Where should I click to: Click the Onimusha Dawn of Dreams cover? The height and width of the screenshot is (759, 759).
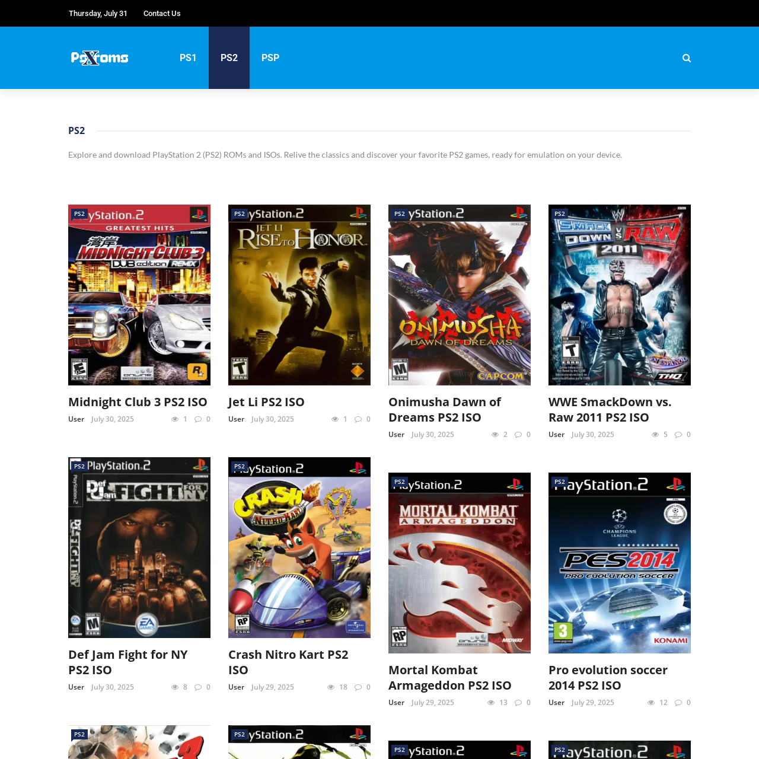[x=460, y=295]
